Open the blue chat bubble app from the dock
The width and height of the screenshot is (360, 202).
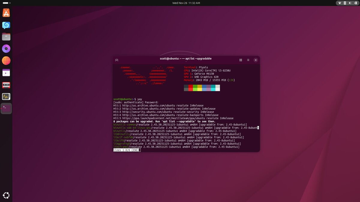[6, 25]
